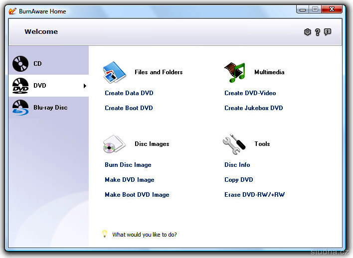353x258 pixels.
Task: Click the Files and Folders blue folder icon
Action: pos(114,72)
